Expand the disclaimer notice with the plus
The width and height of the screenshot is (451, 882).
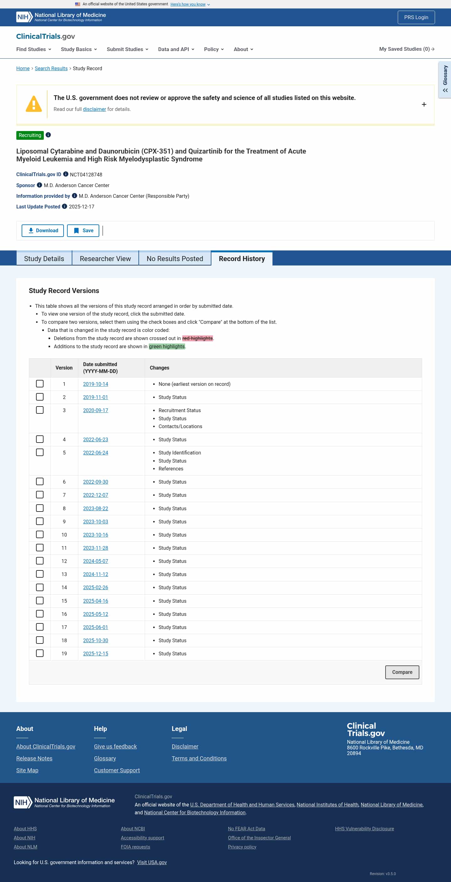424,104
